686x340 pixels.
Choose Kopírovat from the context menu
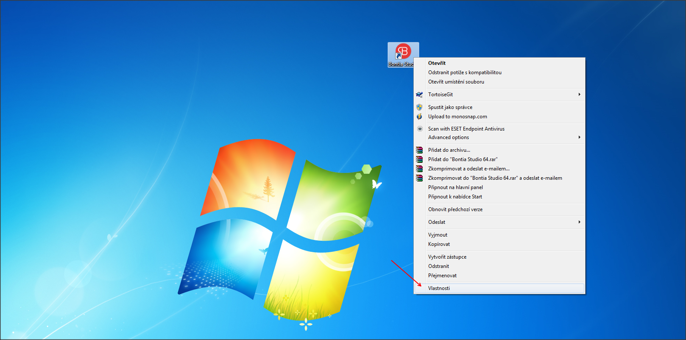499,244
